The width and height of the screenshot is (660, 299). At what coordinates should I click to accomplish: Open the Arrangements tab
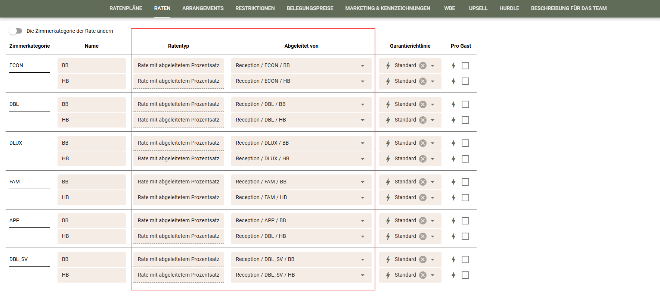click(203, 8)
